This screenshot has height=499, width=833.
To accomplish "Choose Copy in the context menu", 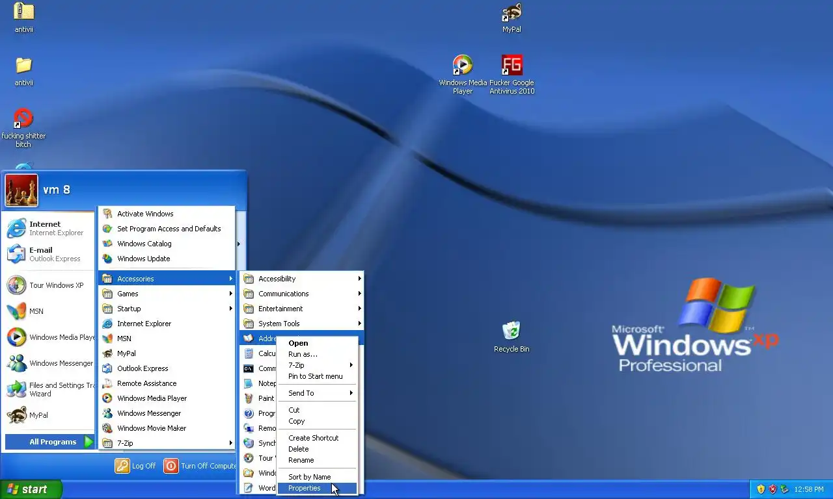I will pyautogui.click(x=318, y=421).
